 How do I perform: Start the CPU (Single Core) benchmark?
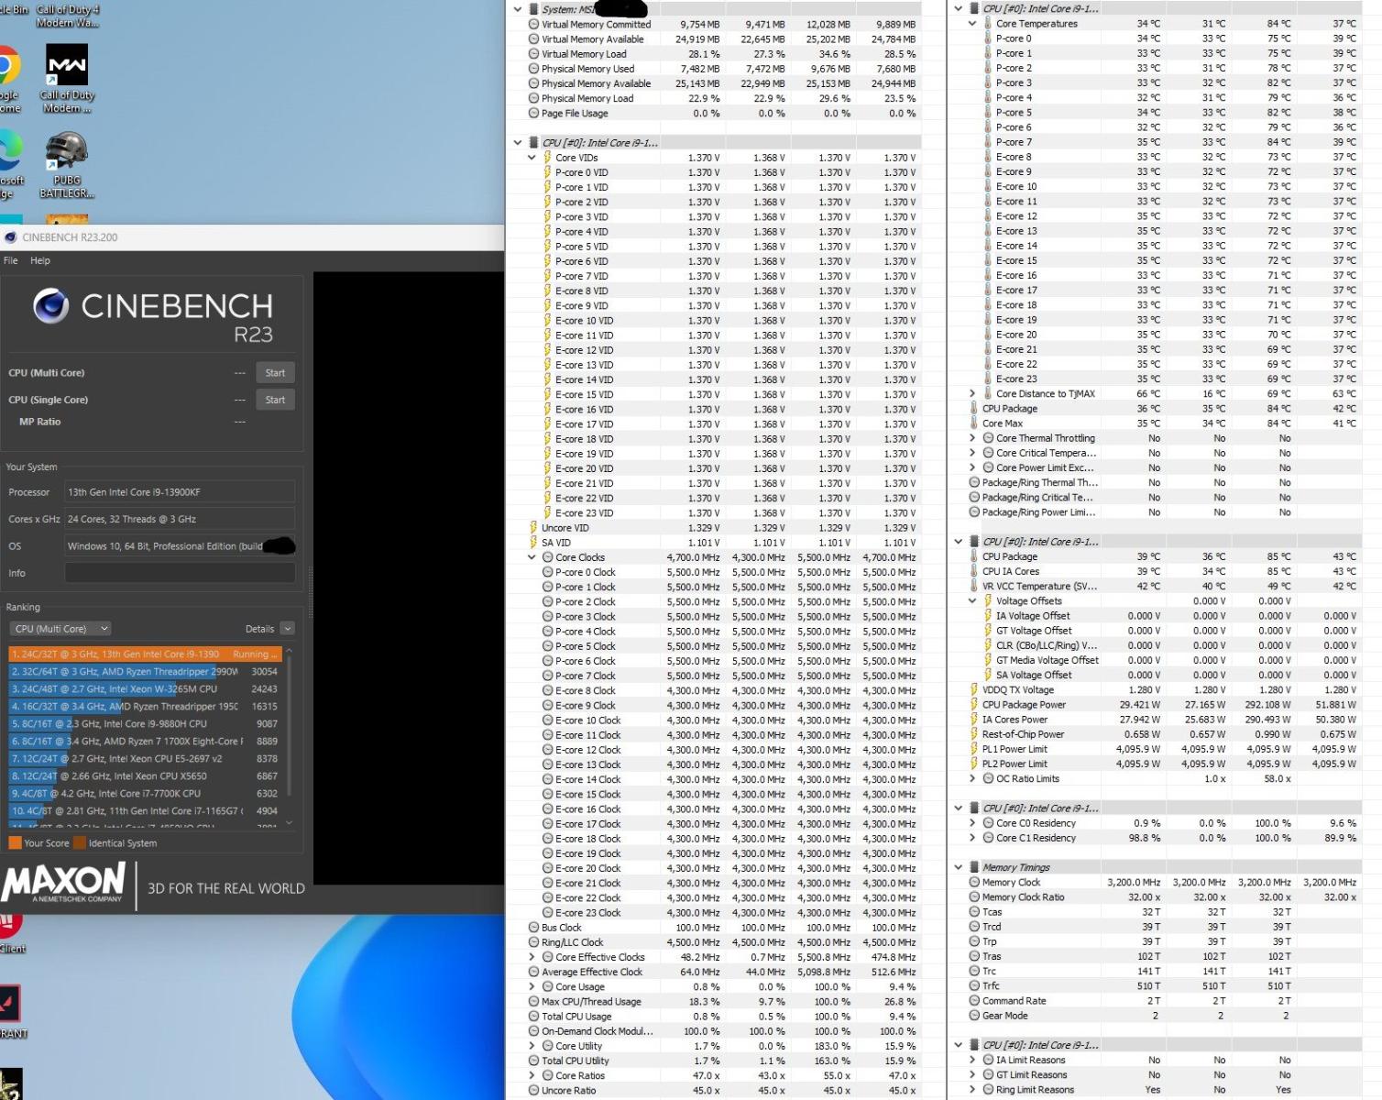(x=275, y=400)
